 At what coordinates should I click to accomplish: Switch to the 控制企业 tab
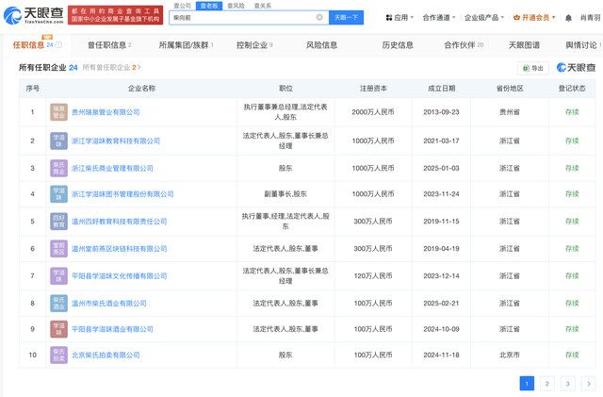253,44
